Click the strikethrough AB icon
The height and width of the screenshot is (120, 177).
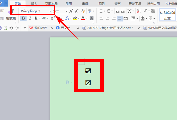coord(44,18)
